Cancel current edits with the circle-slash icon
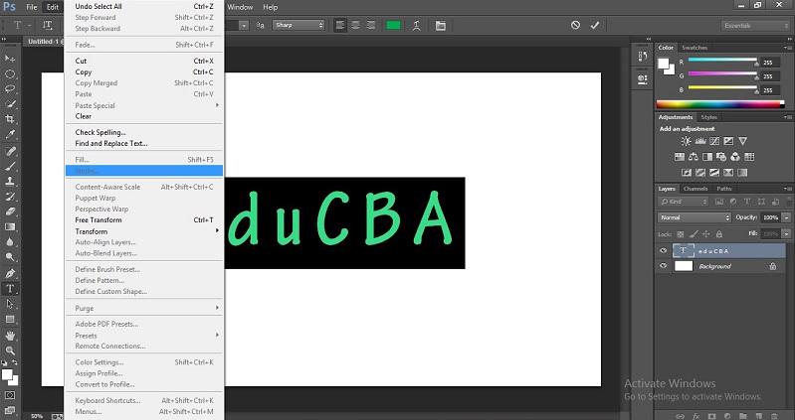 [575, 25]
